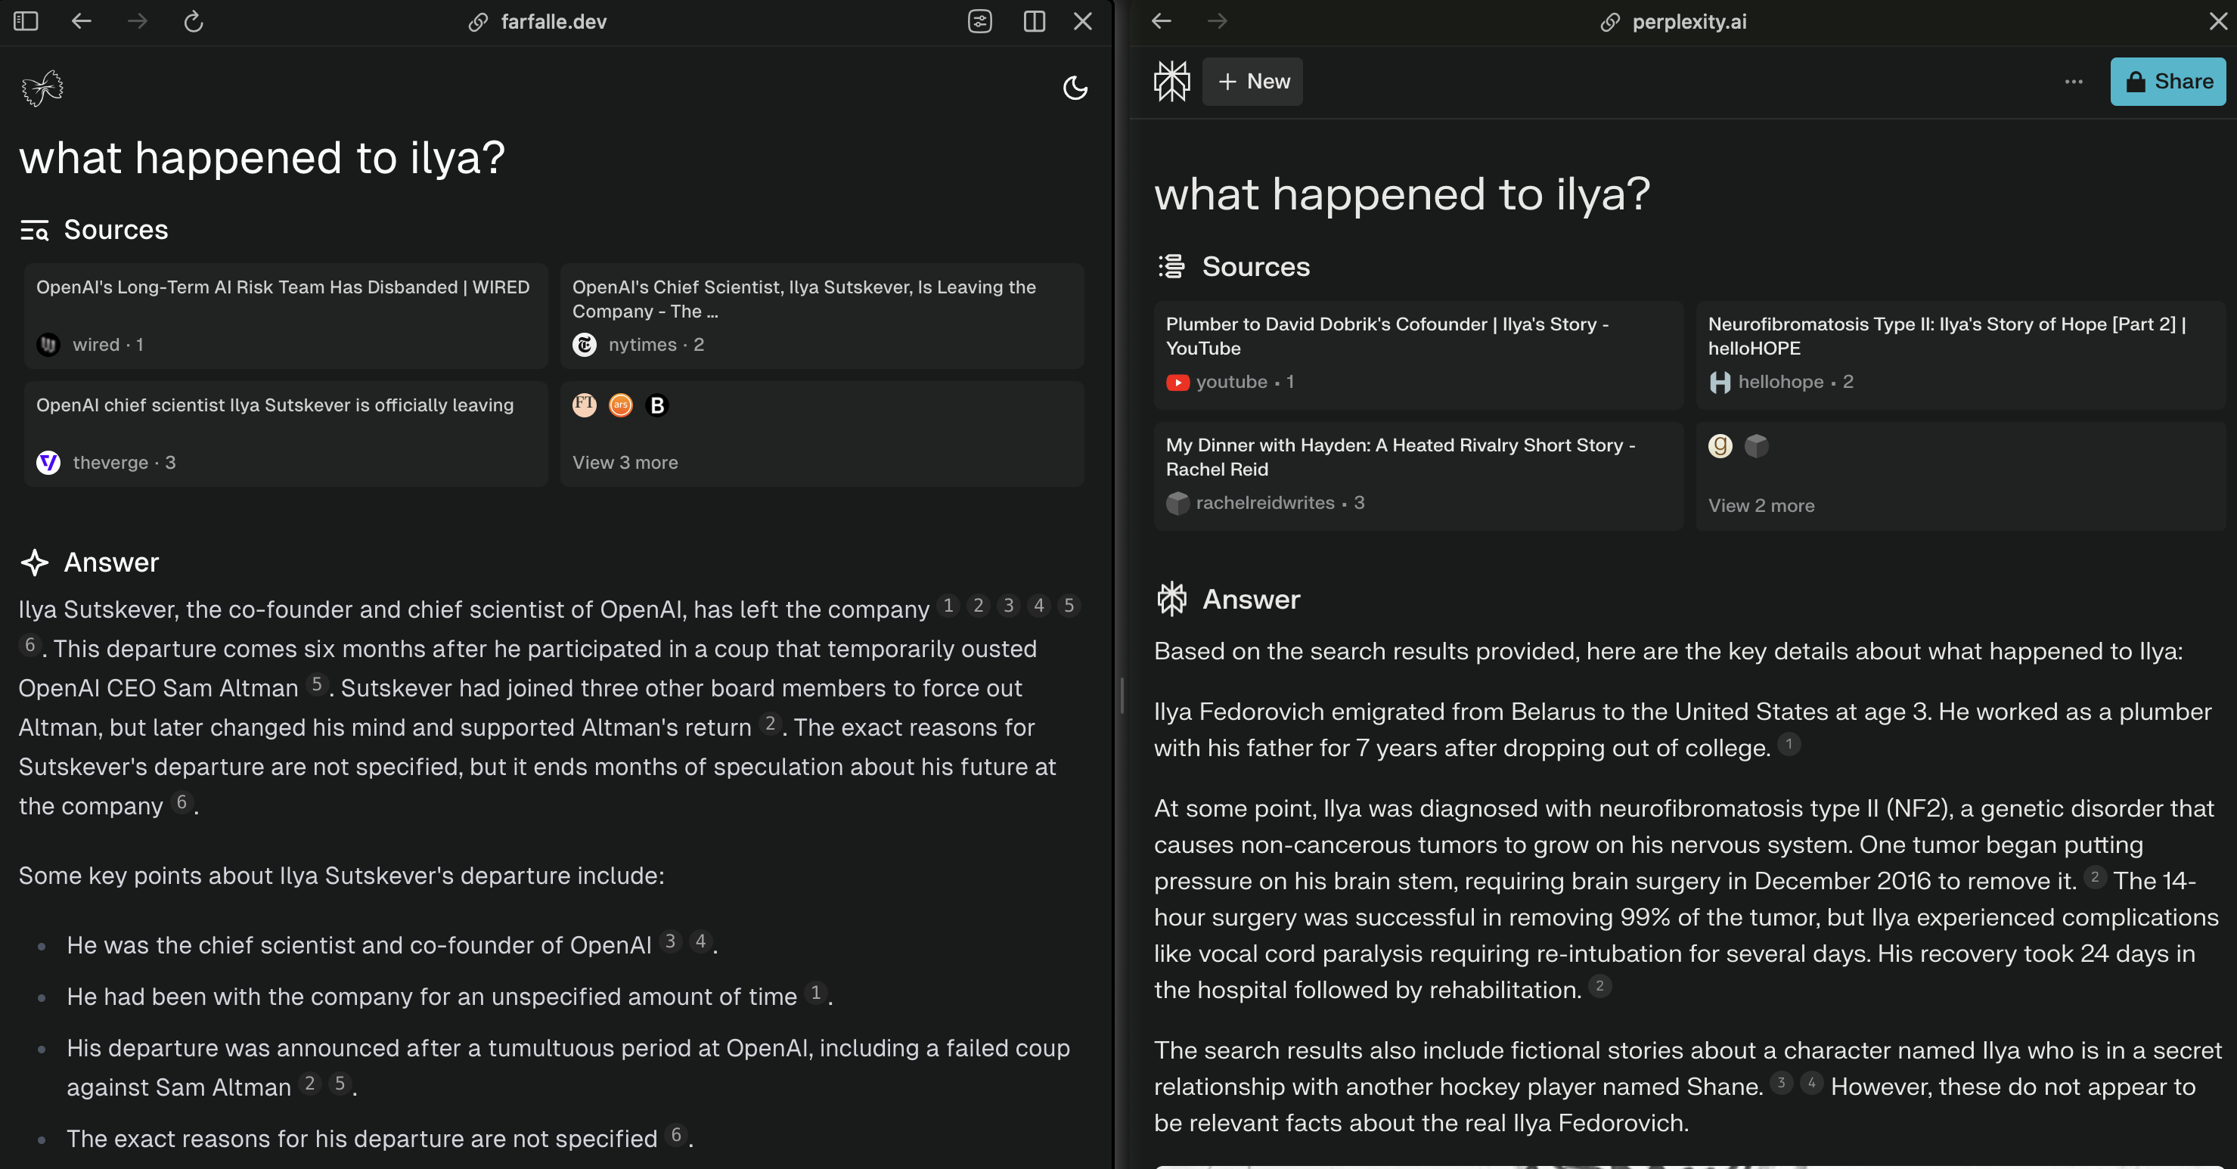
Task: Open site controls icon in farfalle.dev toolbar
Action: 979,21
